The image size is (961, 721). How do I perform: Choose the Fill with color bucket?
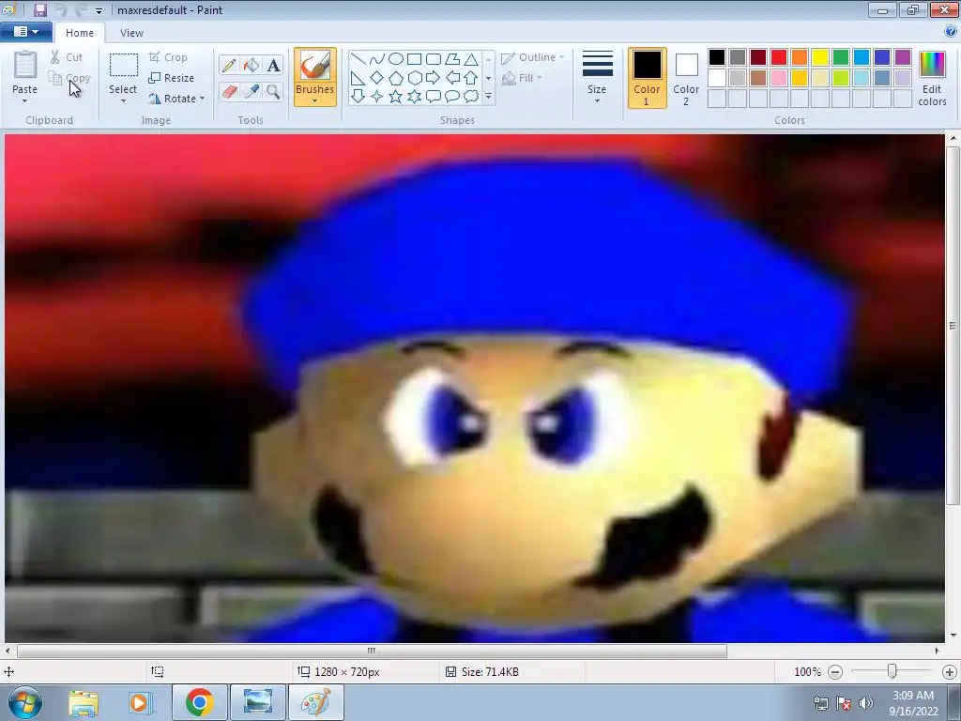[252, 65]
